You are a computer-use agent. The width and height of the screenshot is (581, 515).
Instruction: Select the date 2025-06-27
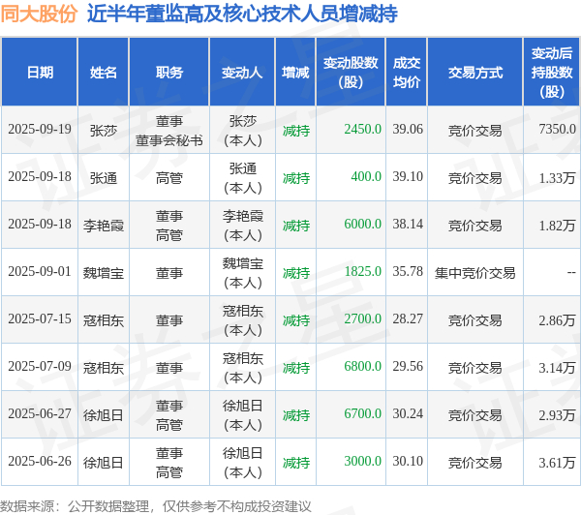point(40,414)
